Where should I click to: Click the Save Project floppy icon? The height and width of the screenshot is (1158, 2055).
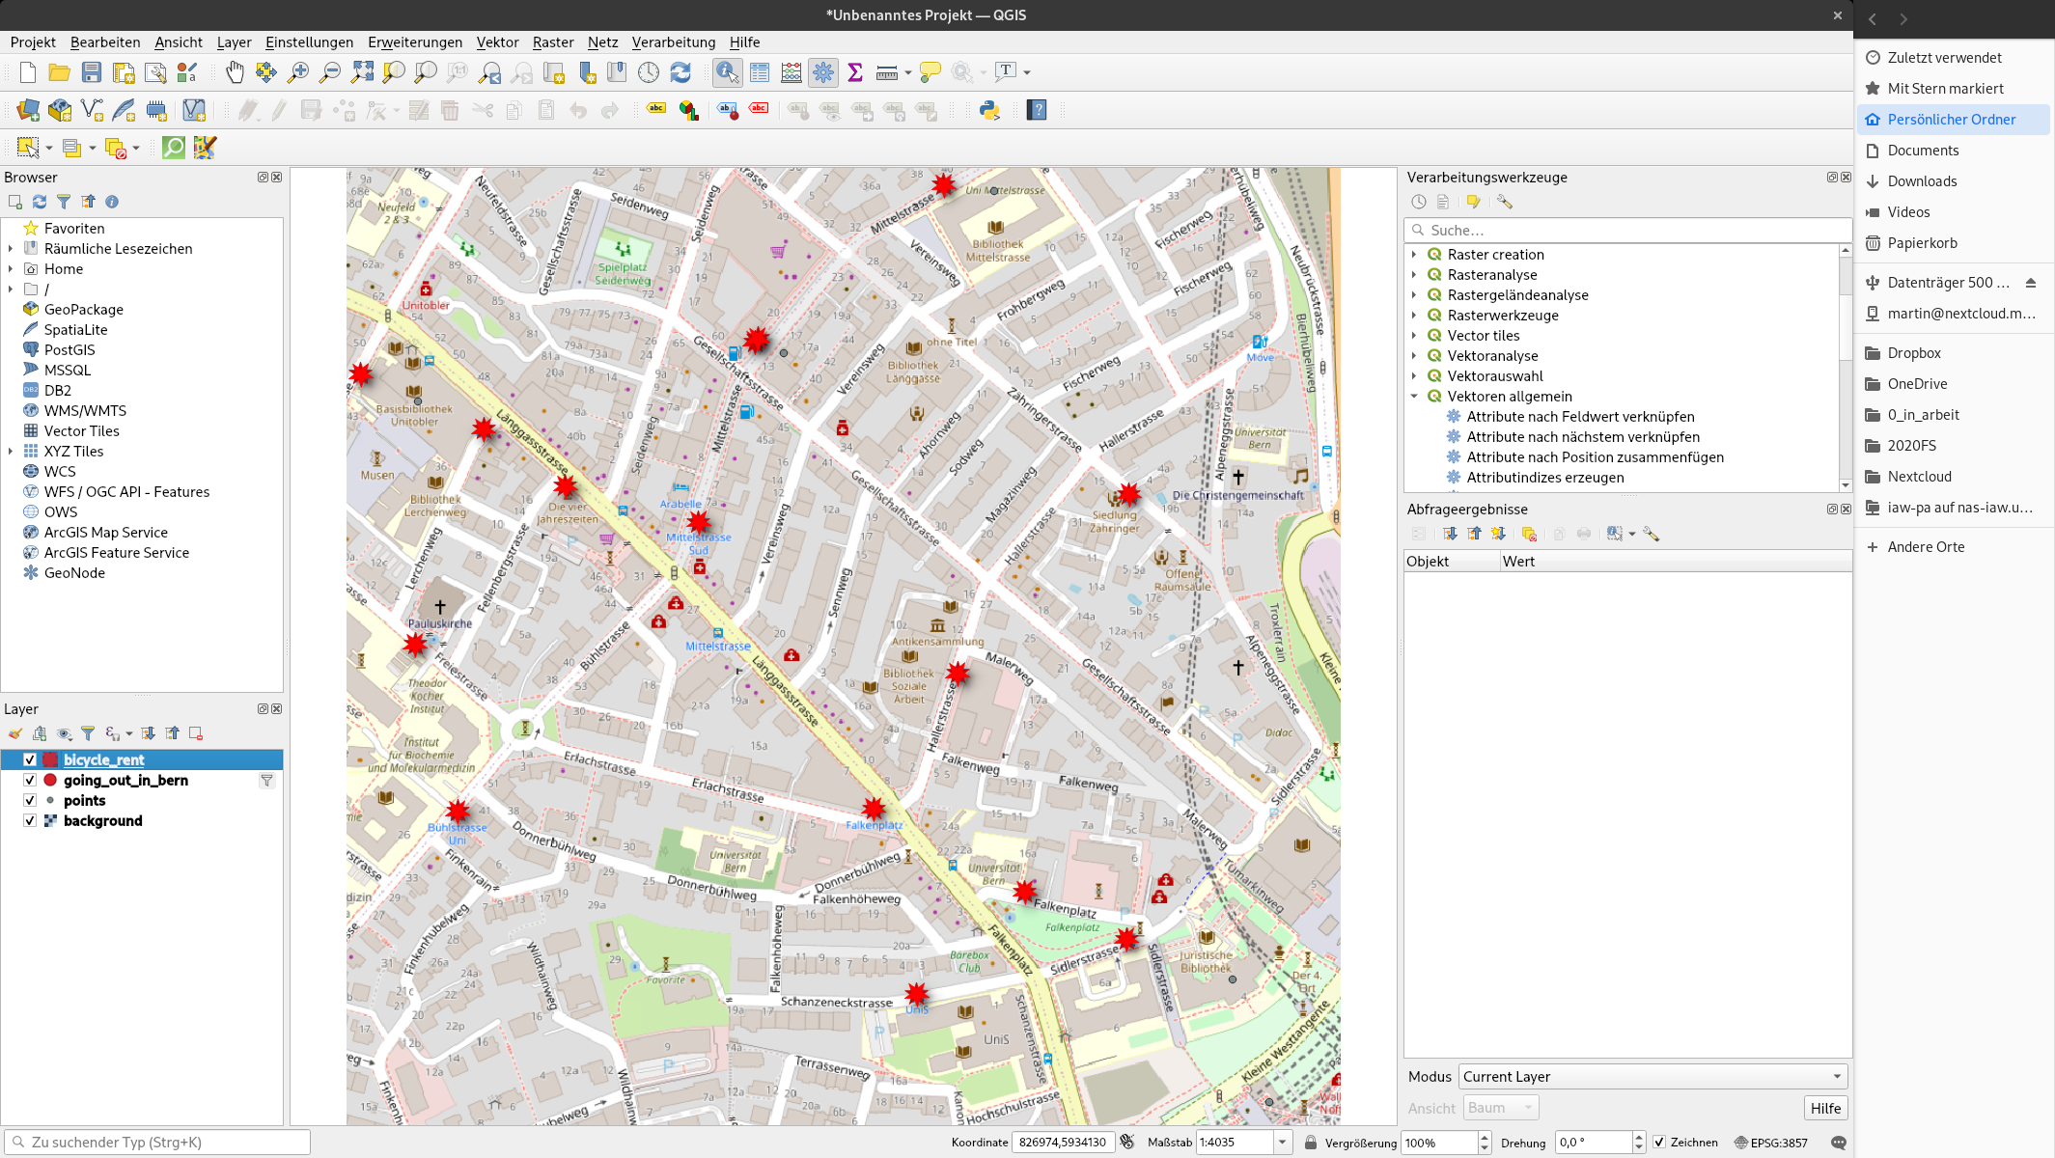coord(91,72)
